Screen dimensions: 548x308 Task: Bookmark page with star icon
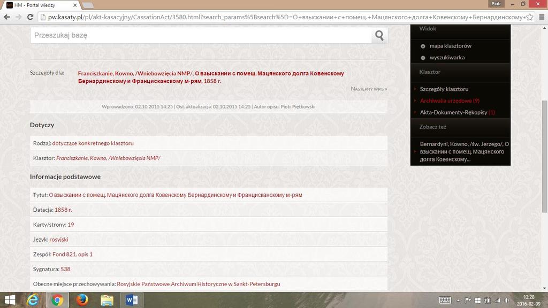pos(529,17)
